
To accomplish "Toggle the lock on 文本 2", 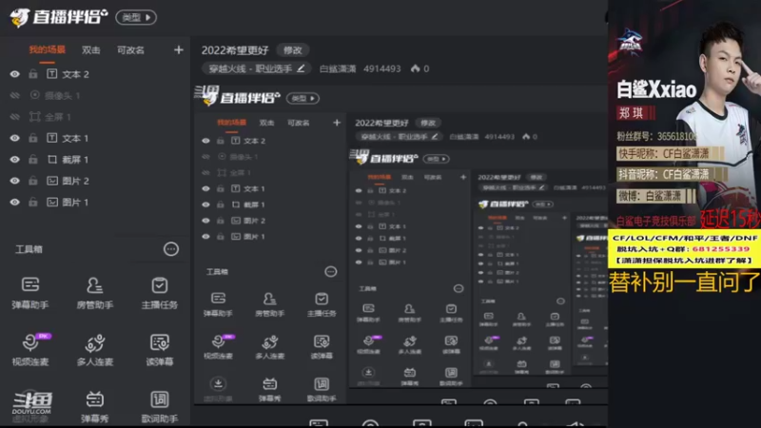I will point(33,74).
